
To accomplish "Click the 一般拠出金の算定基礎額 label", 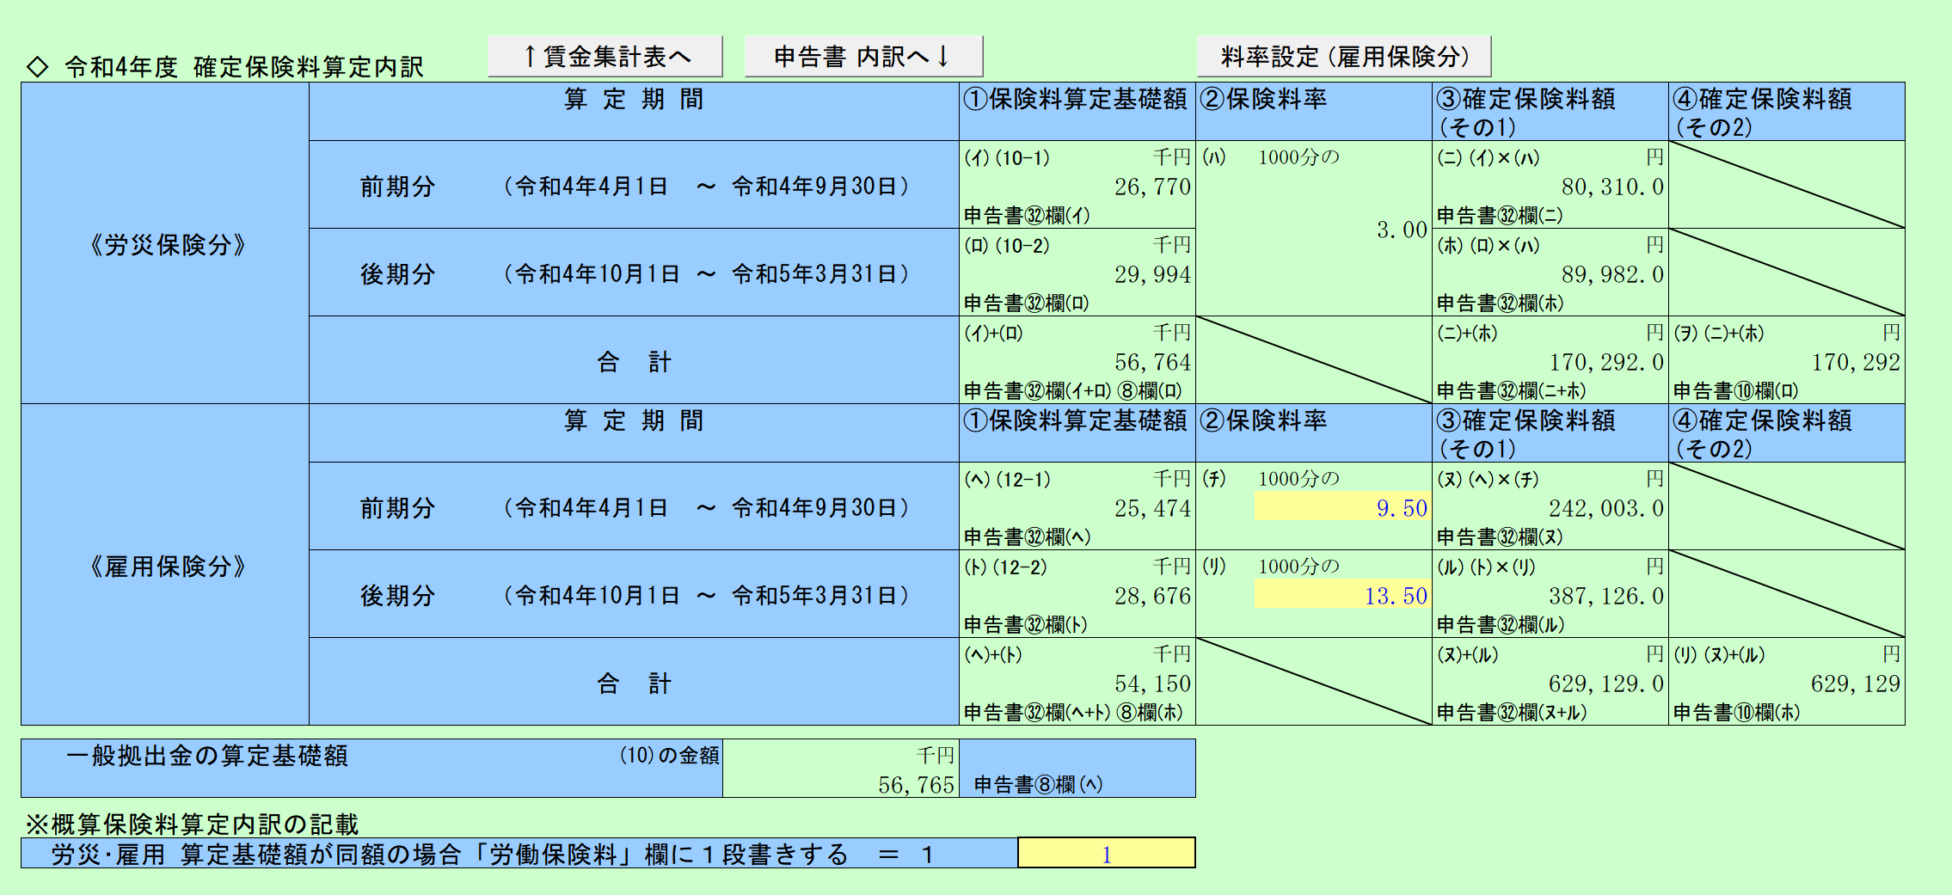I will click(207, 756).
